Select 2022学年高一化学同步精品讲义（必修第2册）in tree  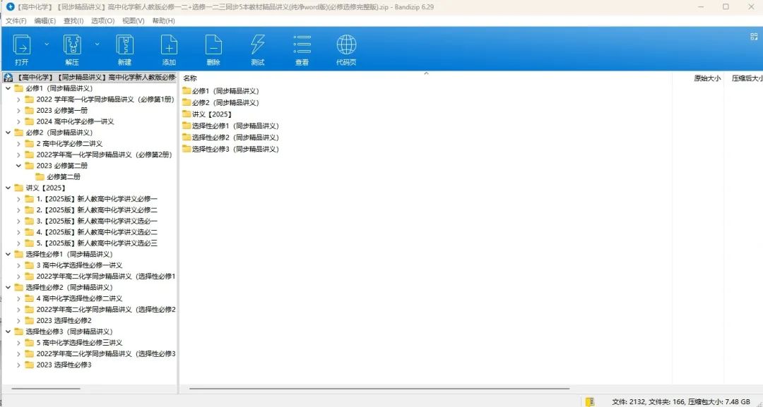coord(104,154)
